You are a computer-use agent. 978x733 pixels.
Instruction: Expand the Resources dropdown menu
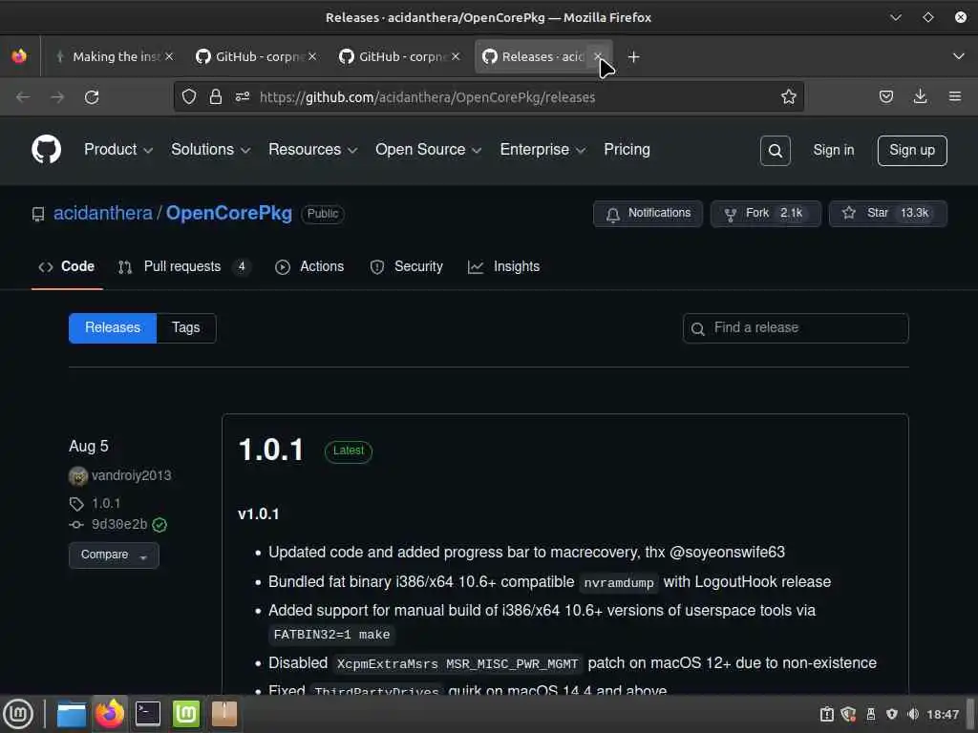[312, 150]
